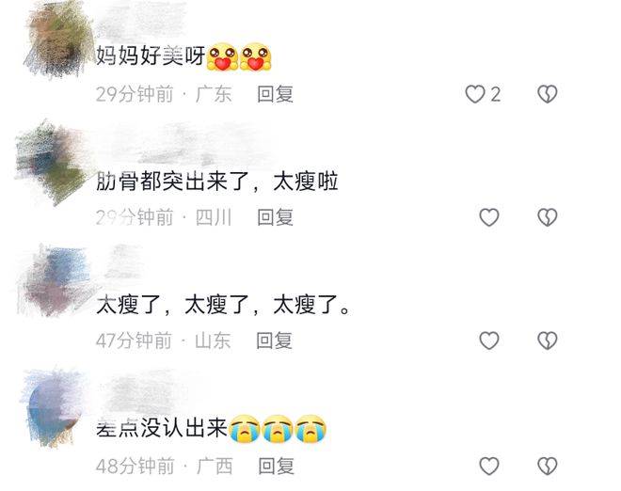Viewport: 621px width, 491px height.
Task: Like the '差点没认出来' comment from 广西
Action: click(489, 466)
